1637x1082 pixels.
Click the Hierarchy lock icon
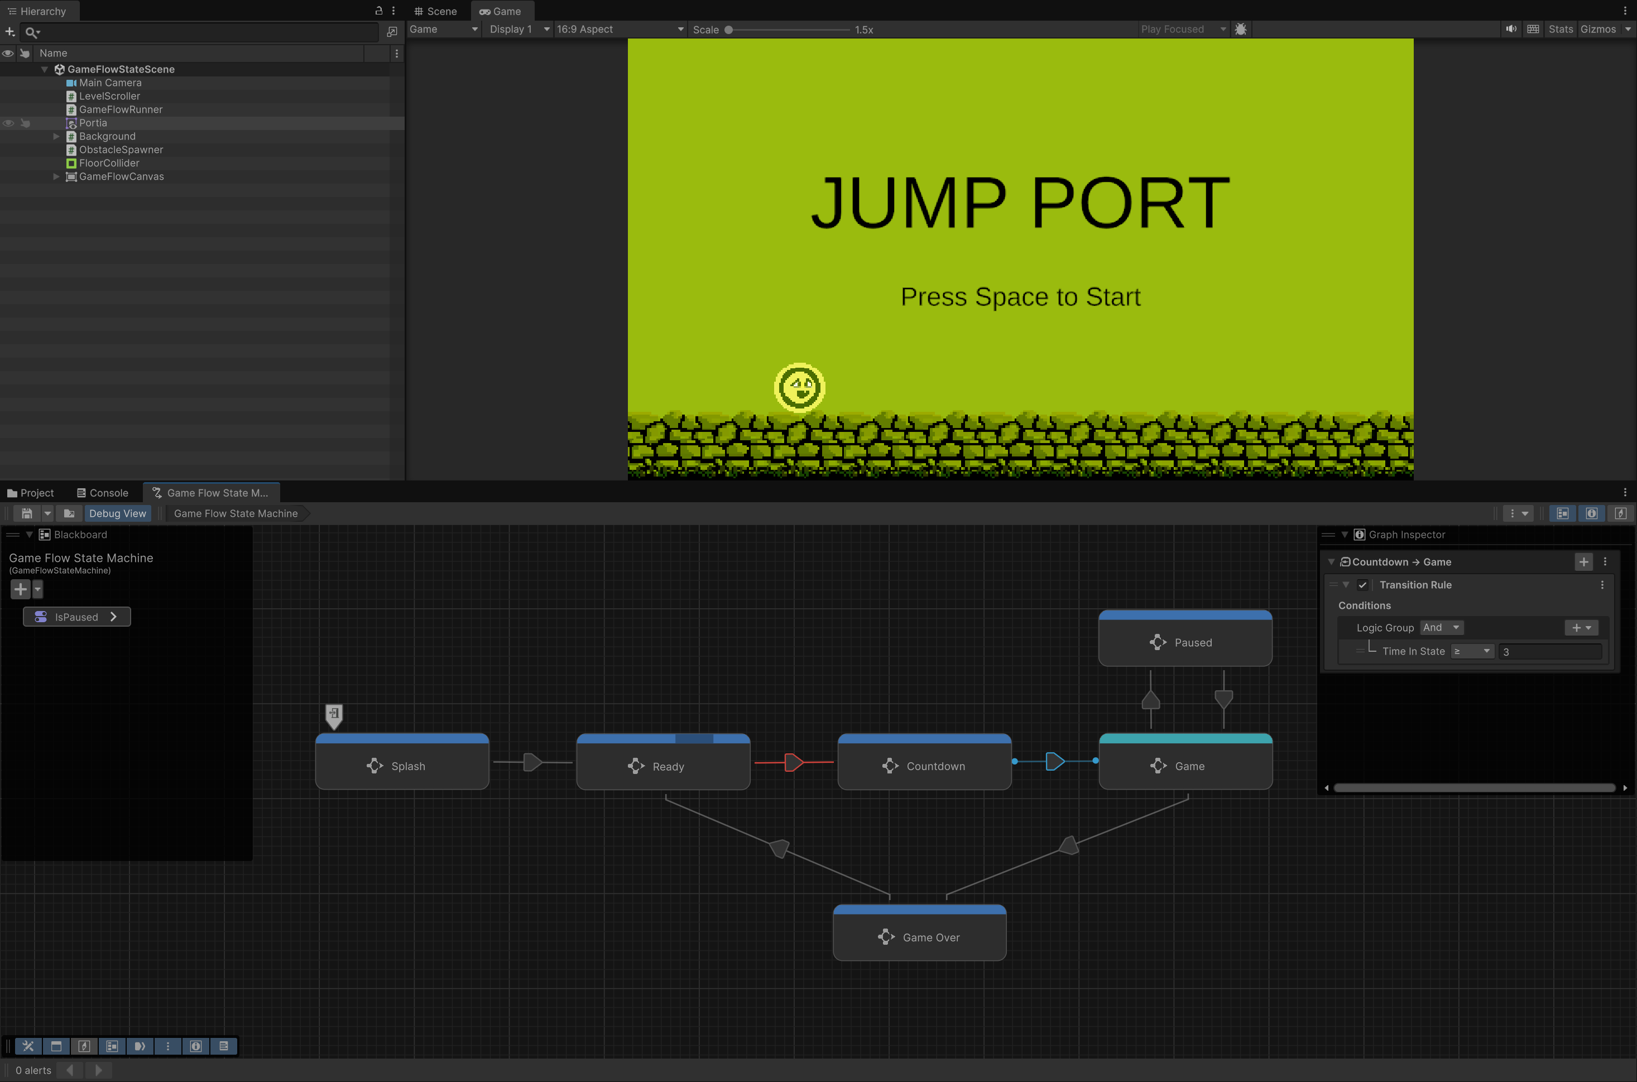379,11
